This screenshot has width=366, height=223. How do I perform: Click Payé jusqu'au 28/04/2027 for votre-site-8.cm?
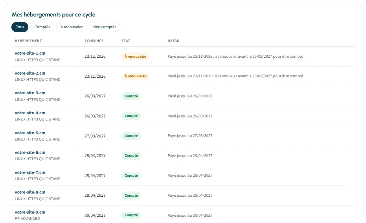190,195
